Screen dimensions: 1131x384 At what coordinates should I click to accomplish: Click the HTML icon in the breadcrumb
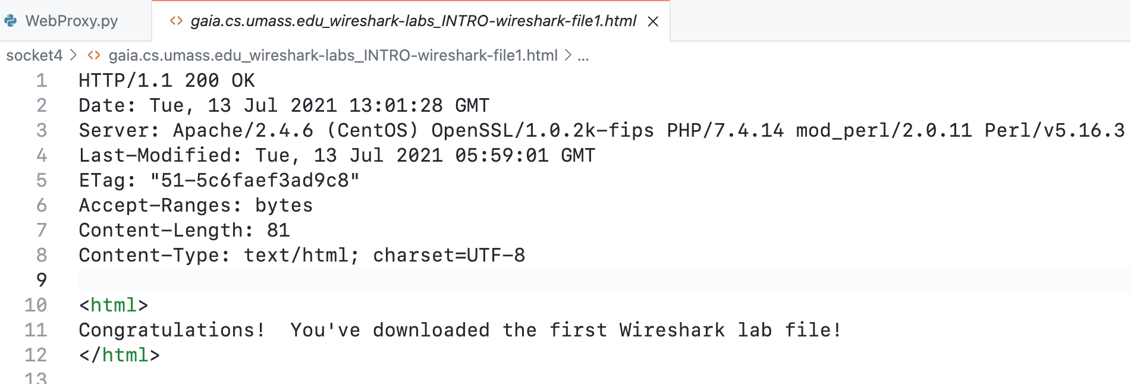(x=94, y=55)
